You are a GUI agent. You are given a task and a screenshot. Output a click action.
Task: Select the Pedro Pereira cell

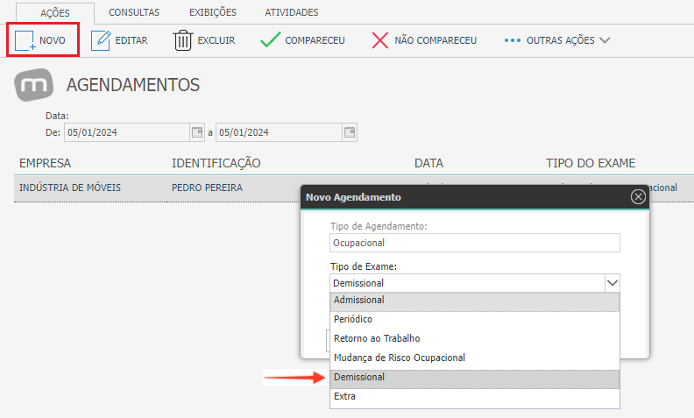207,188
